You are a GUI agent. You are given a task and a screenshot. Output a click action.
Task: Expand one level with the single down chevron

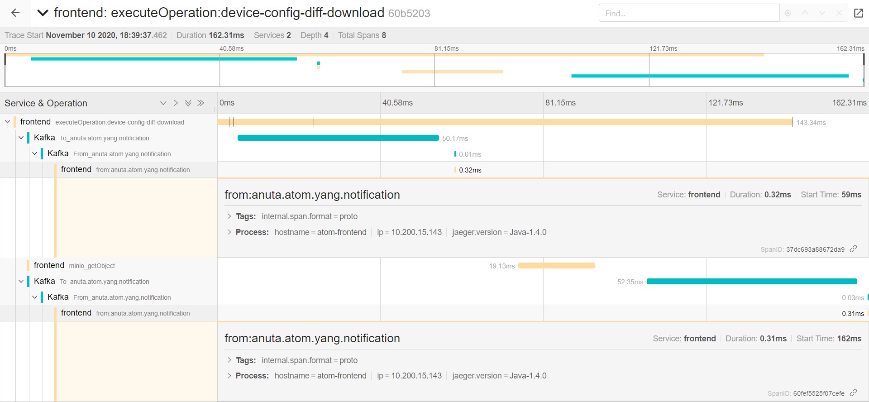coord(163,103)
